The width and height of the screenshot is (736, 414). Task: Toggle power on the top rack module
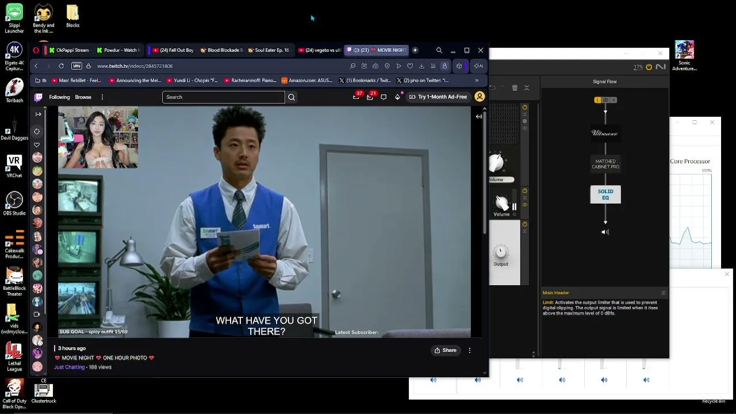tap(524, 108)
